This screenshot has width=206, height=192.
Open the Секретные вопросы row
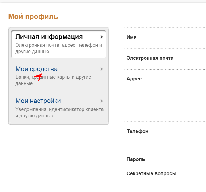(151, 174)
